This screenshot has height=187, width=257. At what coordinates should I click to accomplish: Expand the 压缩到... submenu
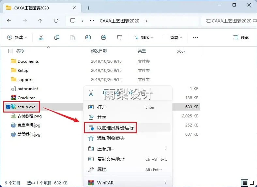(165, 149)
